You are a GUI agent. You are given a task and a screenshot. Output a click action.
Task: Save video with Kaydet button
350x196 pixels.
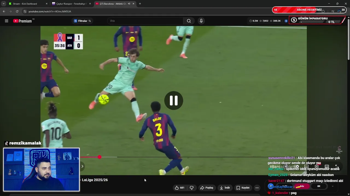coord(243,188)
